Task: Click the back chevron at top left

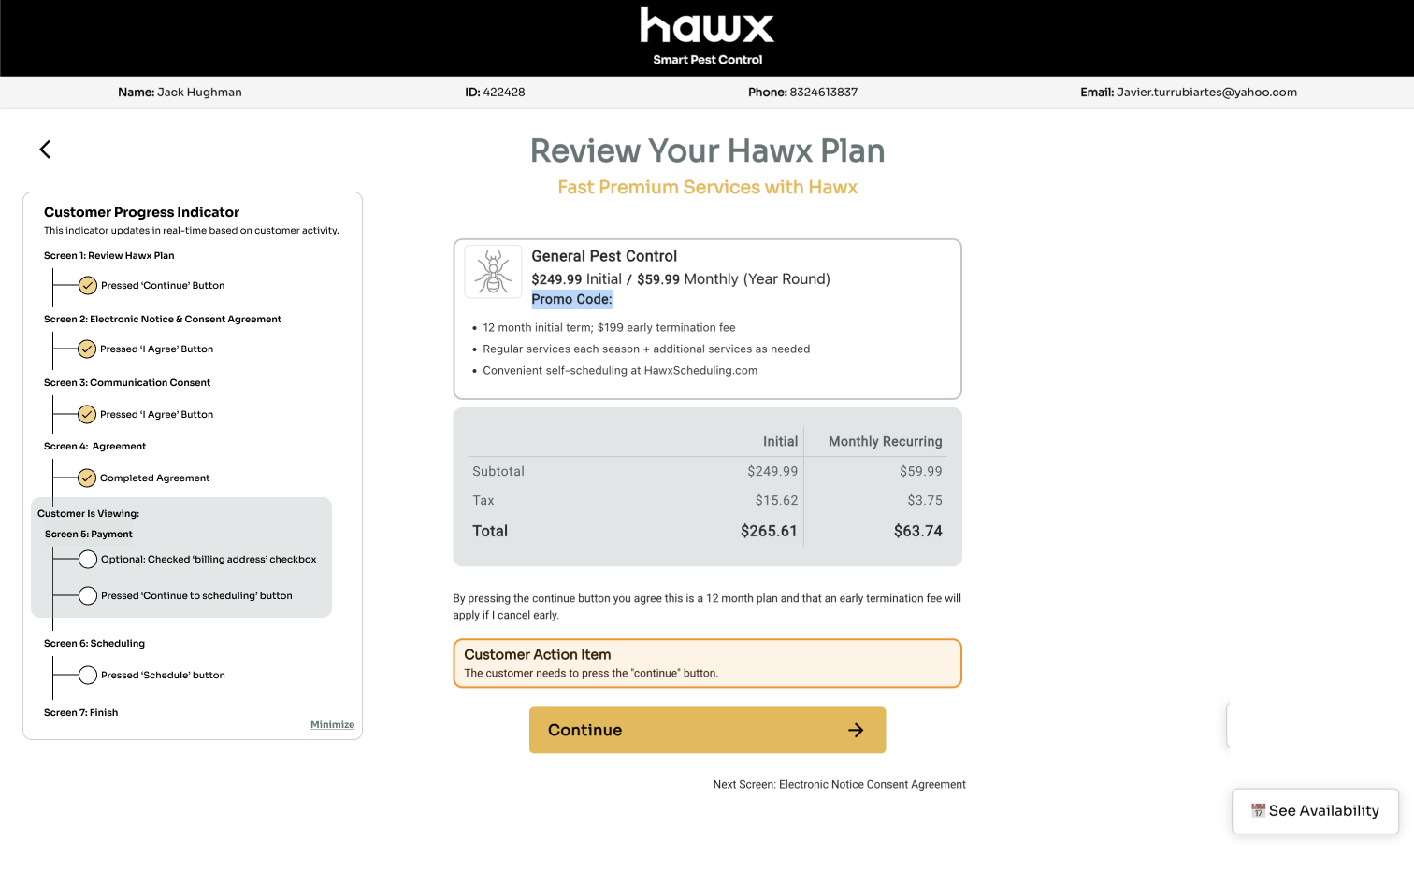Action: [44, 149]
